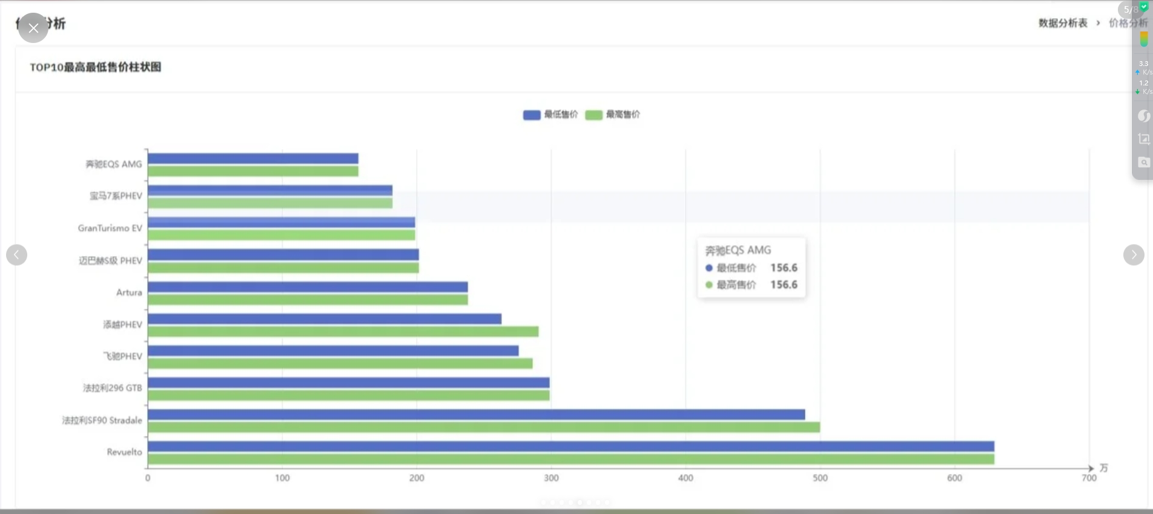This screenshot has width=1153, height=514.
Task: Click the 3.3 K/s upload speed indicator
Action: (1144, 67)
